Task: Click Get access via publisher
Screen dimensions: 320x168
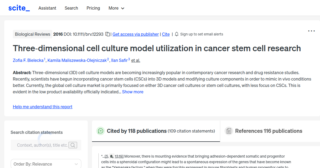Action: coord(135,34)
